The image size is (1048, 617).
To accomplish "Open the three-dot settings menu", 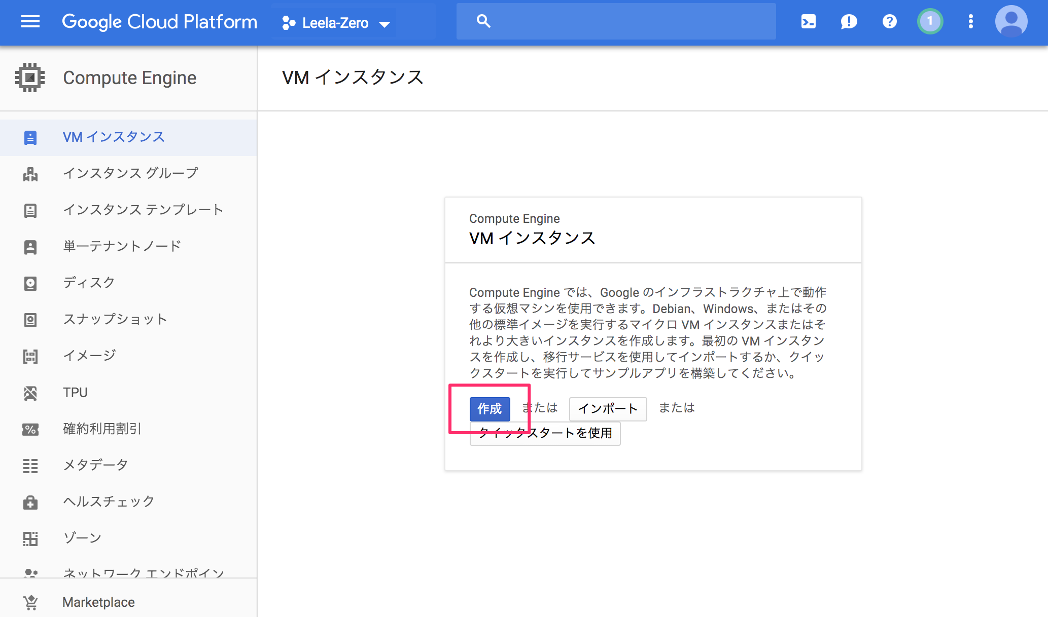I will [x=970, y=22].
